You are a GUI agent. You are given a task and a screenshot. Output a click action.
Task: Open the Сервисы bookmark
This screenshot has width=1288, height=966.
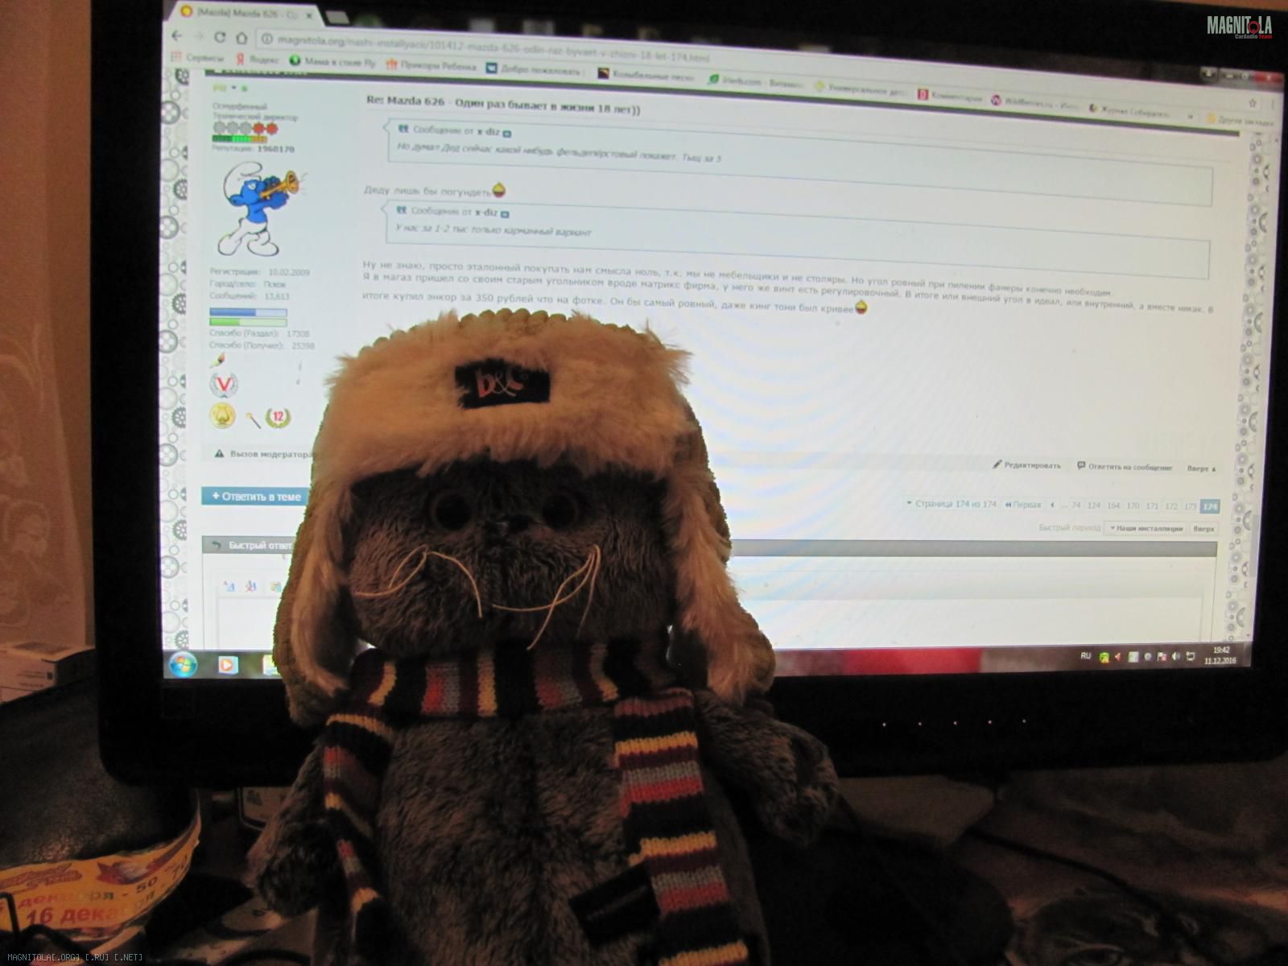198,58
